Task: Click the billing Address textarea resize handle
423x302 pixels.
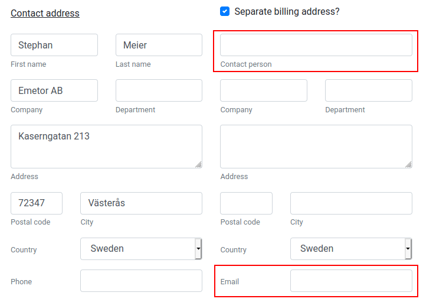Action: pyautogui.click(x=408, y=164)
